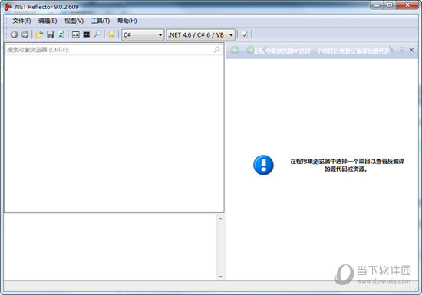Click the Save floppy disk icon
The image size is (422, 295).
pos(51,34)
